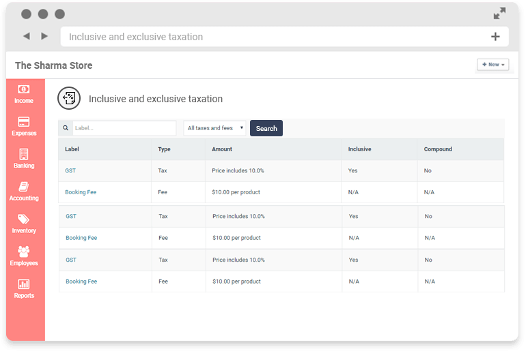Expand the All taxes and fees dropdown

tap(214, 128)
